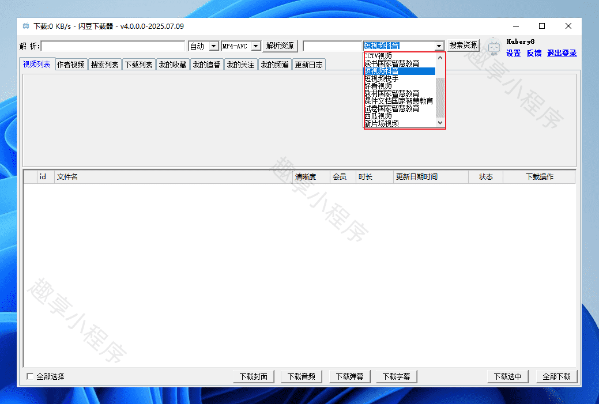599x404 pixels.
Task: Click the 下载弹幕 button
Action: click(349, 376)
